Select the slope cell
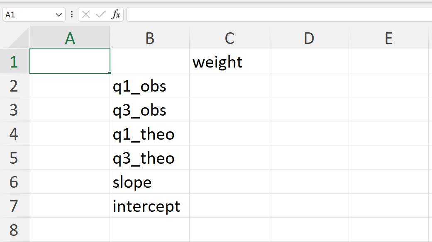This screenshot has height=242, width=432. (x=149, y=181)
